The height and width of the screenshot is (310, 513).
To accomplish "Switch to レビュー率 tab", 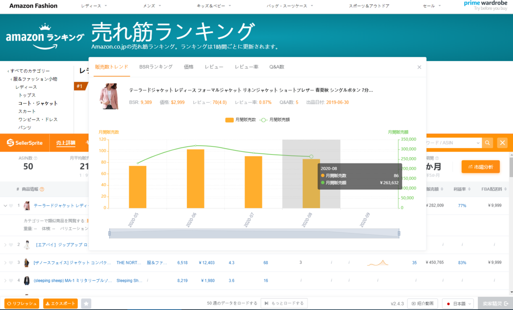I will point(247,67).
